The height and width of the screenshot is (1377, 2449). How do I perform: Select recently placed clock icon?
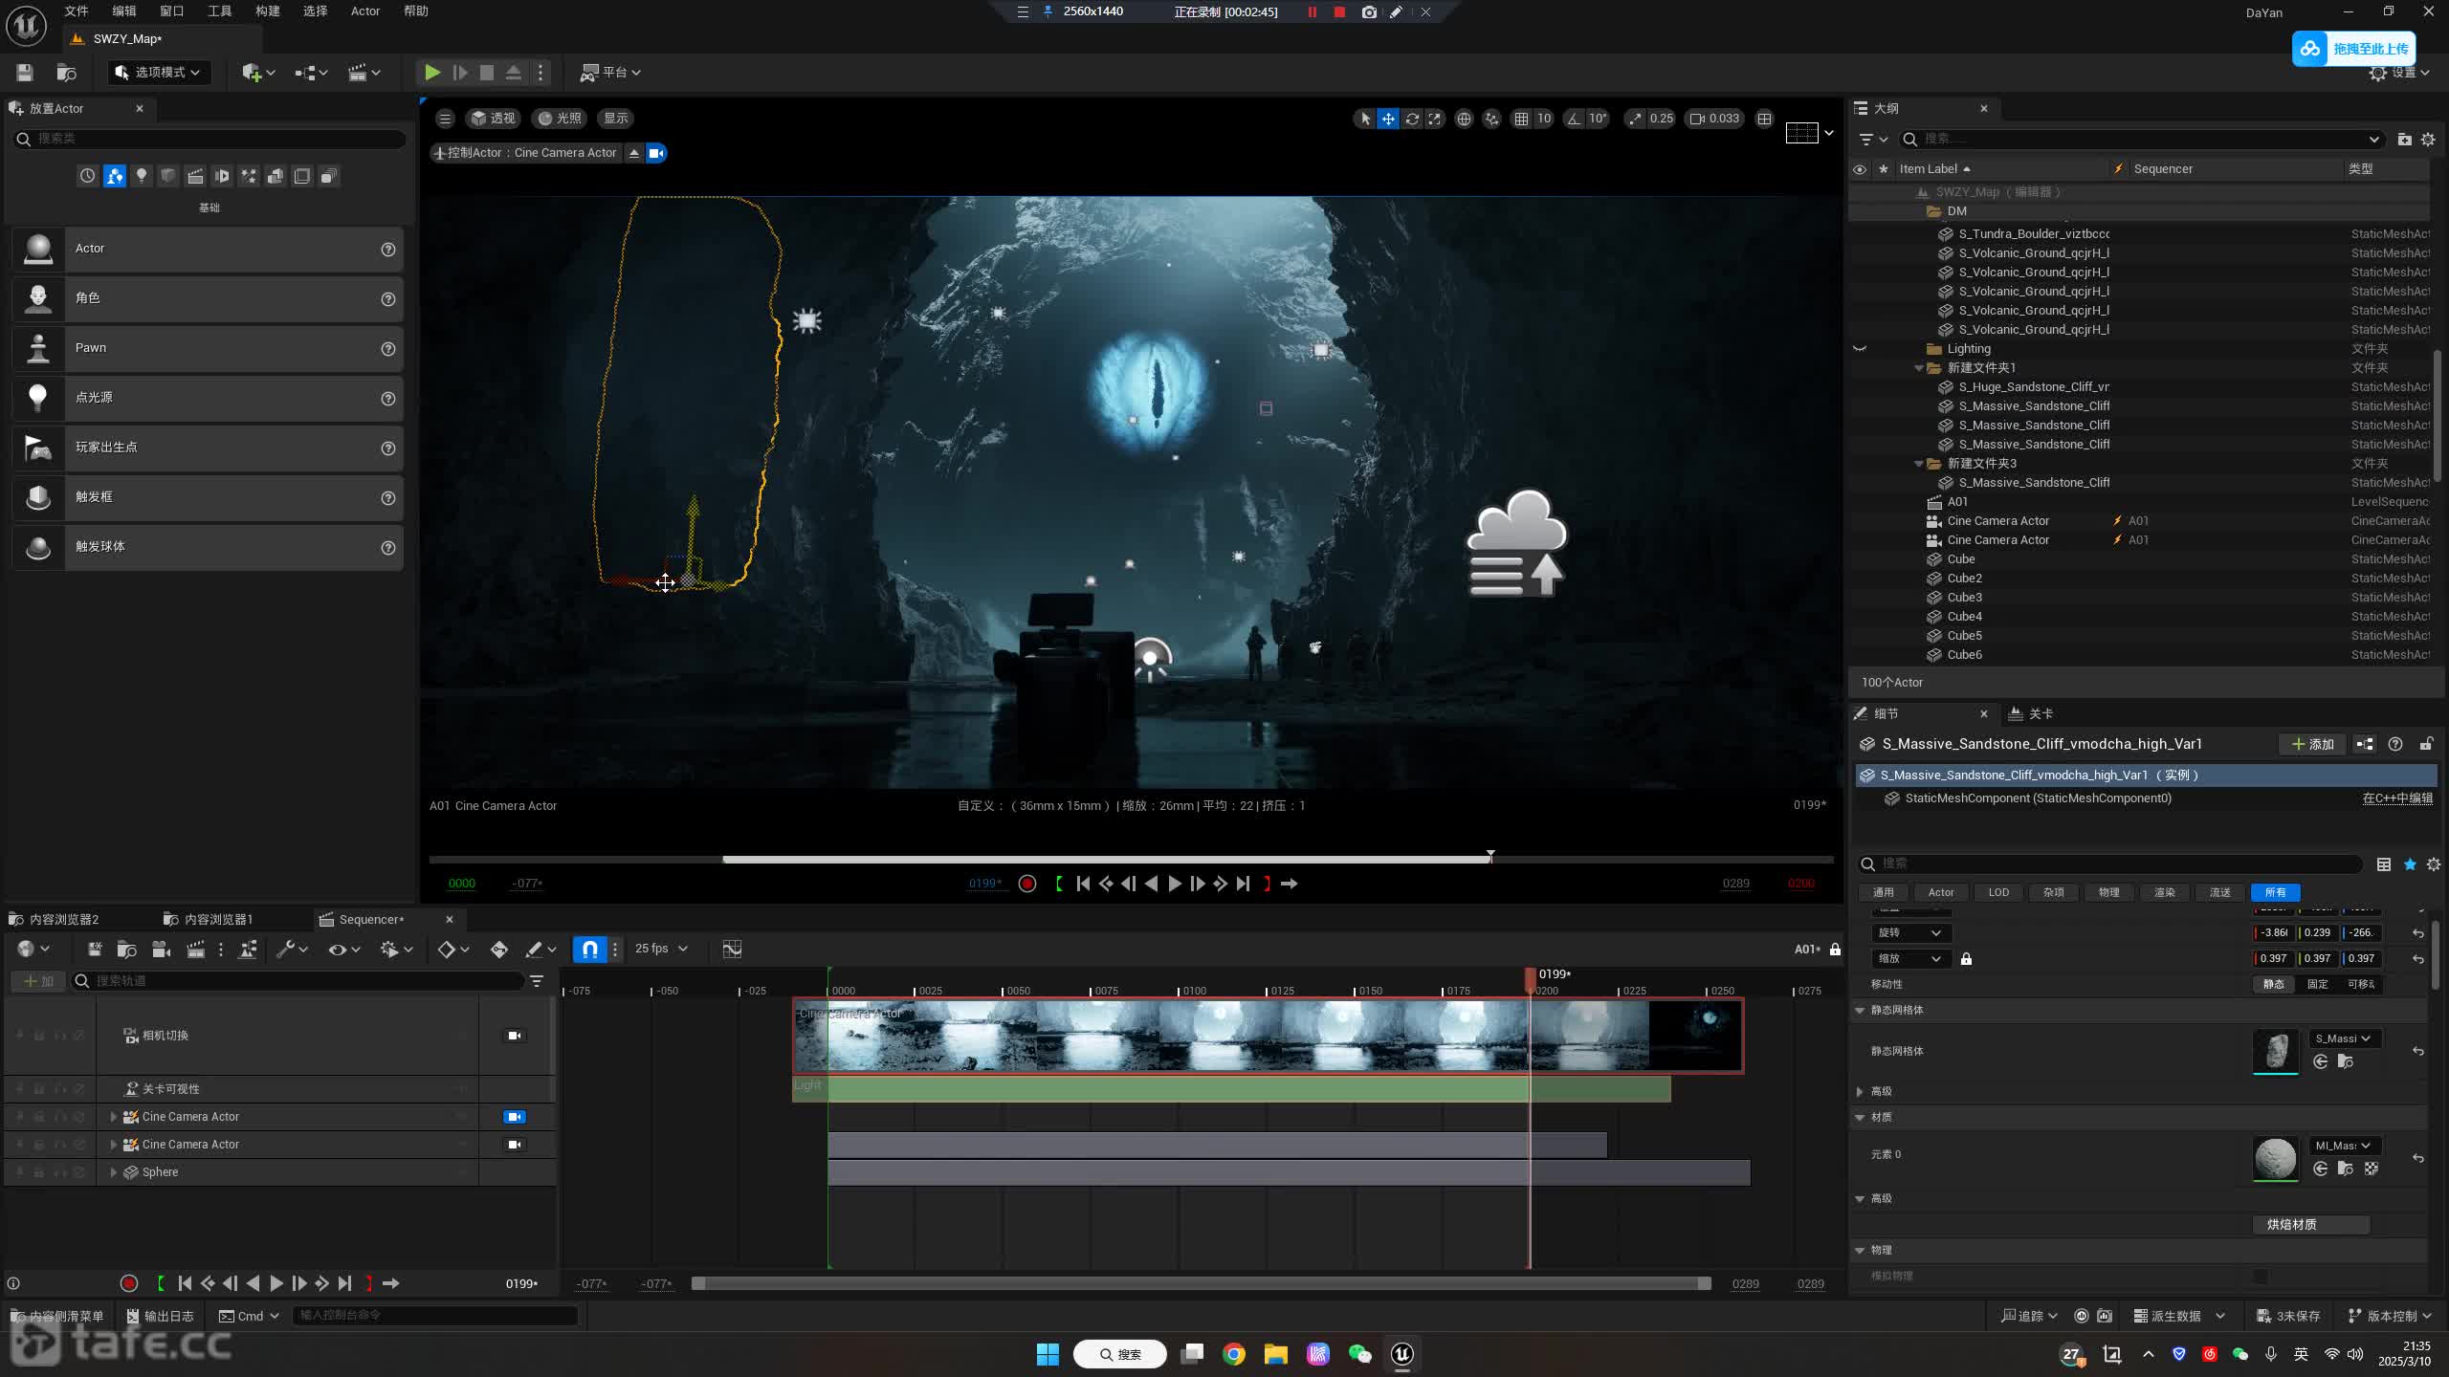(x=88, y=176)
